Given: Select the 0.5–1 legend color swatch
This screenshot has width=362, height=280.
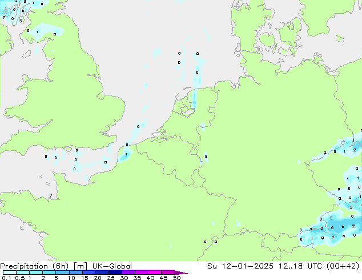Looking at the screenshot, I should coord(23,273).
